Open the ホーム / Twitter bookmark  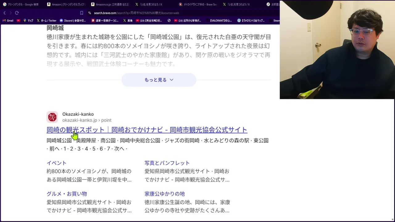click(x=46, y=21)
